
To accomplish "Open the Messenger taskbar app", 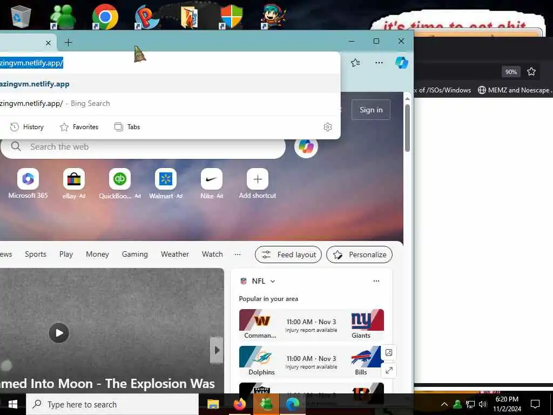I will pyautogui.click(x=266, y=404).
